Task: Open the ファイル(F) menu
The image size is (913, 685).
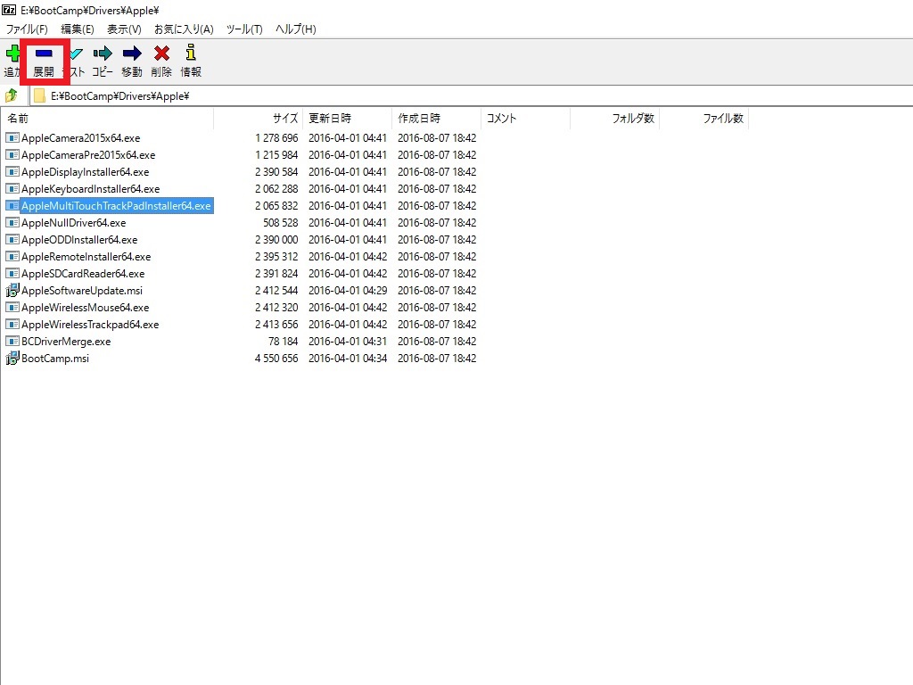Action: click(27, 29)
